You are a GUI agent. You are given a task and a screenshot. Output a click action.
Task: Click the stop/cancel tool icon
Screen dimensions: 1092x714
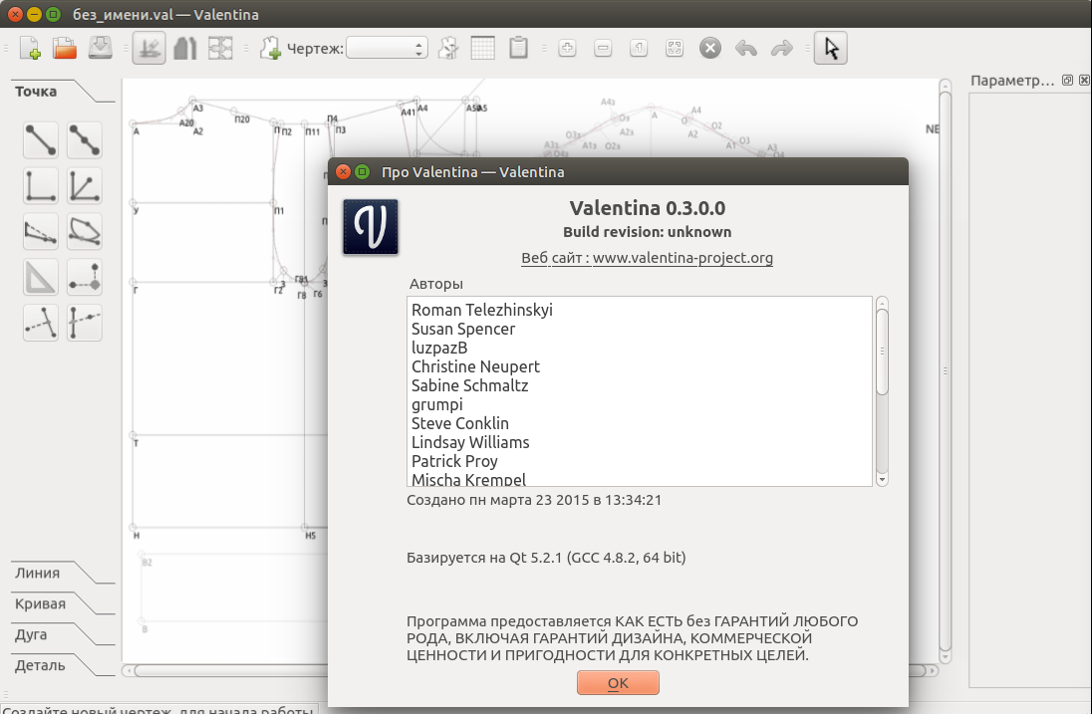pos(710,48)
